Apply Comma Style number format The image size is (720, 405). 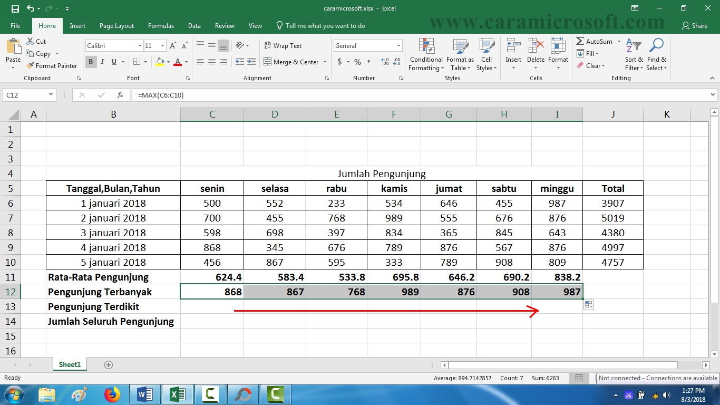tap(370, 62)
